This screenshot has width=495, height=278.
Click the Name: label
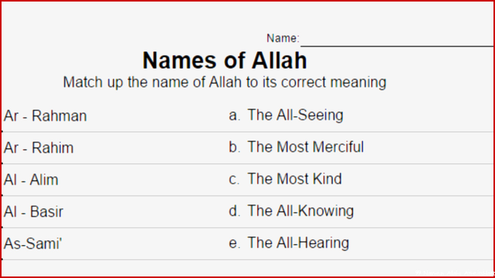pos(283,38)
